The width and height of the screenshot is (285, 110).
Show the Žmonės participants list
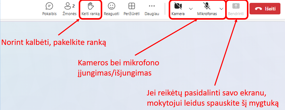(70, 9)
